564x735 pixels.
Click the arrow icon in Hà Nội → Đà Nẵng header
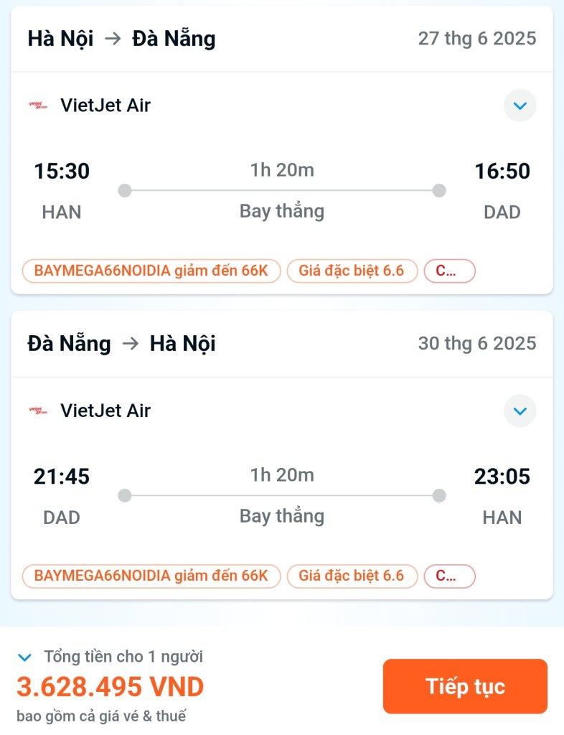(x=113, y=39)
